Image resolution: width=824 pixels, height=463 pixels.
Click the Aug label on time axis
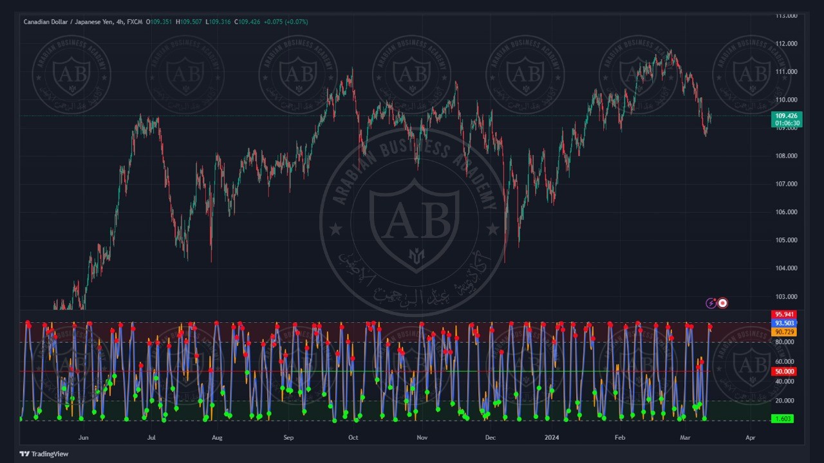pyautogui.click(x=217, y=438)
